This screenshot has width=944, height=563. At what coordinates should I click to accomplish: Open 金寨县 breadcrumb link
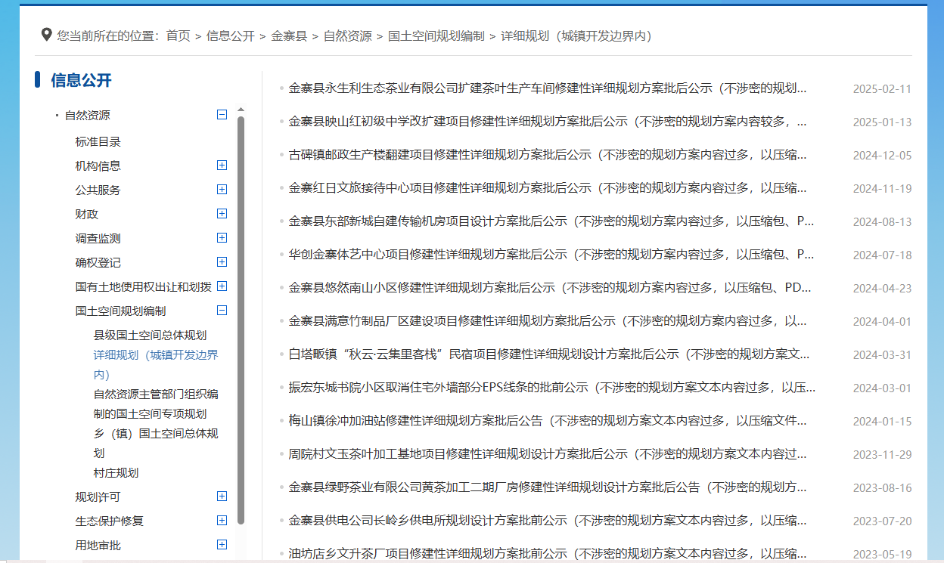[x=289, y=36]
